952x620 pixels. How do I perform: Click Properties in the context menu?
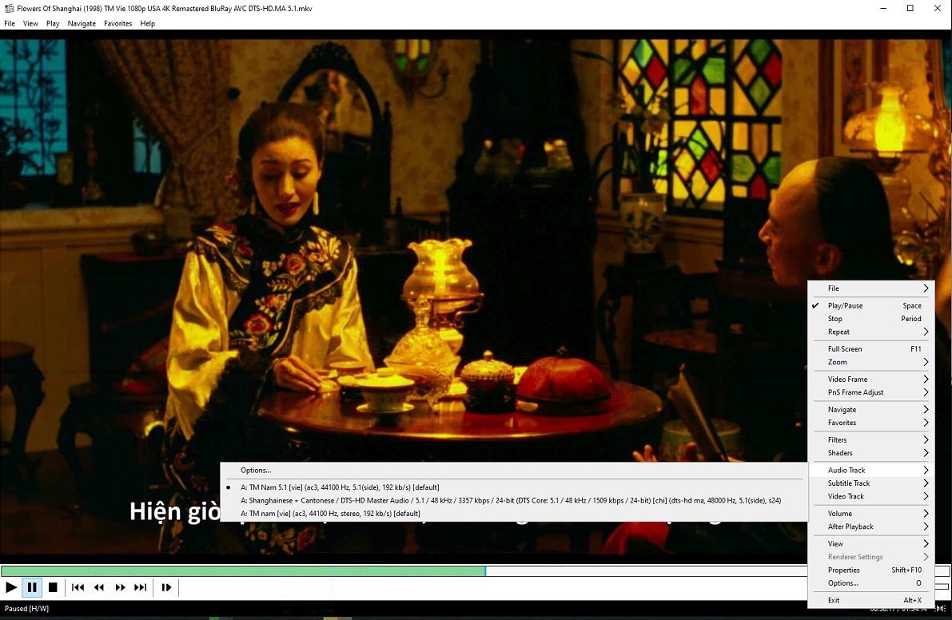point(871,570)
